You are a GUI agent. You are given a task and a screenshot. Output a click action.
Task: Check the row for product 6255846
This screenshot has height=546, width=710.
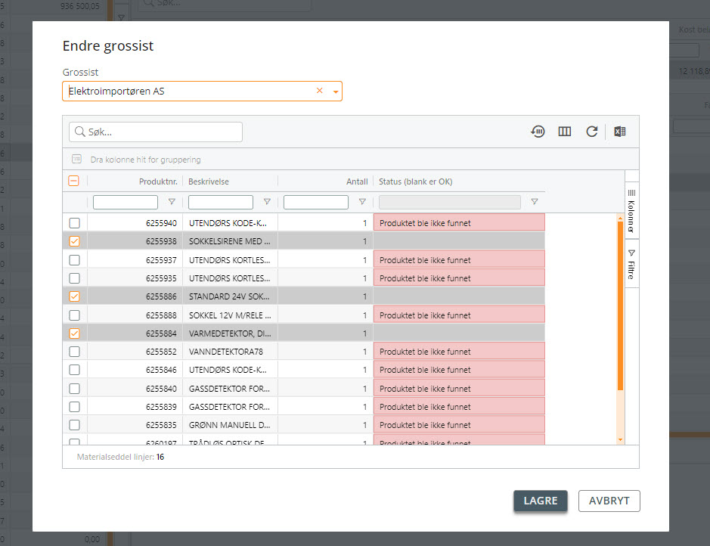tap(74, 370)
